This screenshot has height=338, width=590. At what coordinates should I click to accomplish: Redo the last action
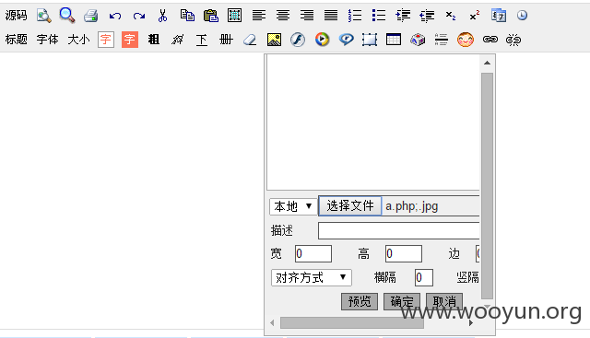coord(139,16)
